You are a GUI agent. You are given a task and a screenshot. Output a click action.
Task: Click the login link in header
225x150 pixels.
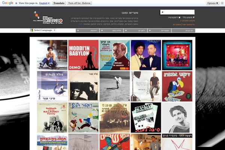coord(177,24)
